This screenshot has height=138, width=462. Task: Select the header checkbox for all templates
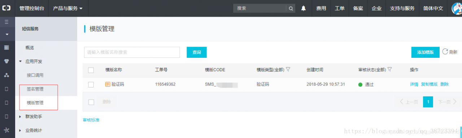[x=91, y=70]
